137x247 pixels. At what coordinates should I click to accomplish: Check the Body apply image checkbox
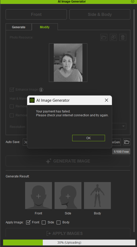click(58, 222)
